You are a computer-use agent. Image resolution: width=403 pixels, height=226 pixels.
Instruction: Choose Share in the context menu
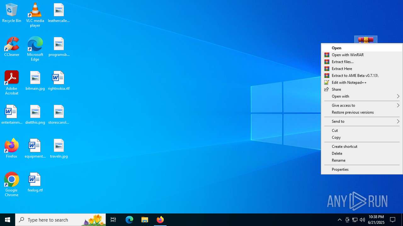(x=362, y=89)
